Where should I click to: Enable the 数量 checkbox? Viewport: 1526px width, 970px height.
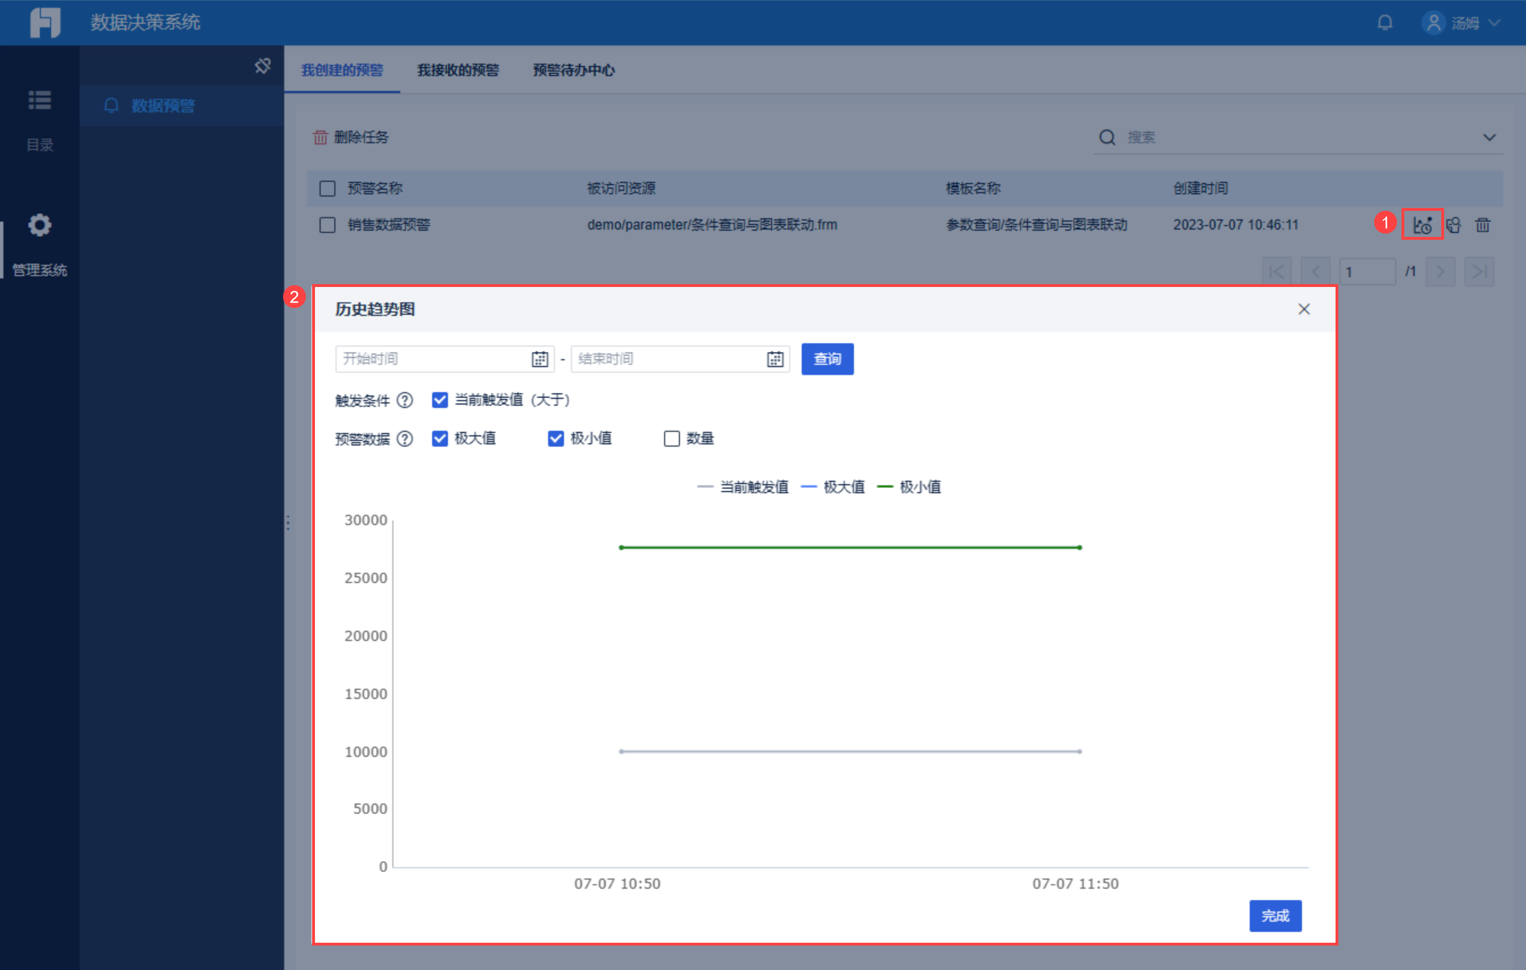(x=671, y=439)
